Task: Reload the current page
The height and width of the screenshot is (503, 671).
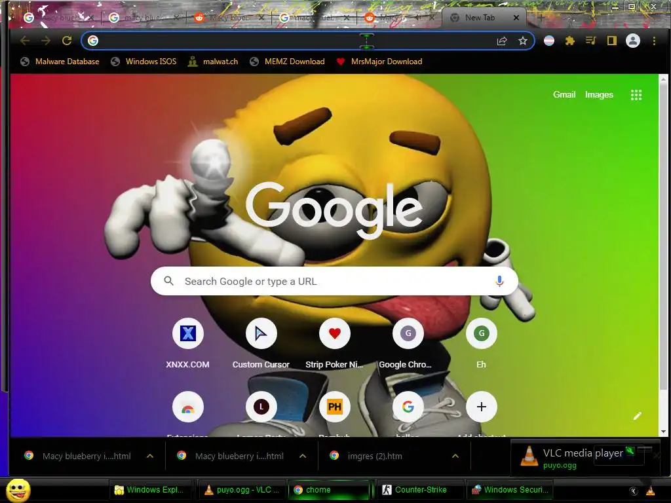Action: 67,41
